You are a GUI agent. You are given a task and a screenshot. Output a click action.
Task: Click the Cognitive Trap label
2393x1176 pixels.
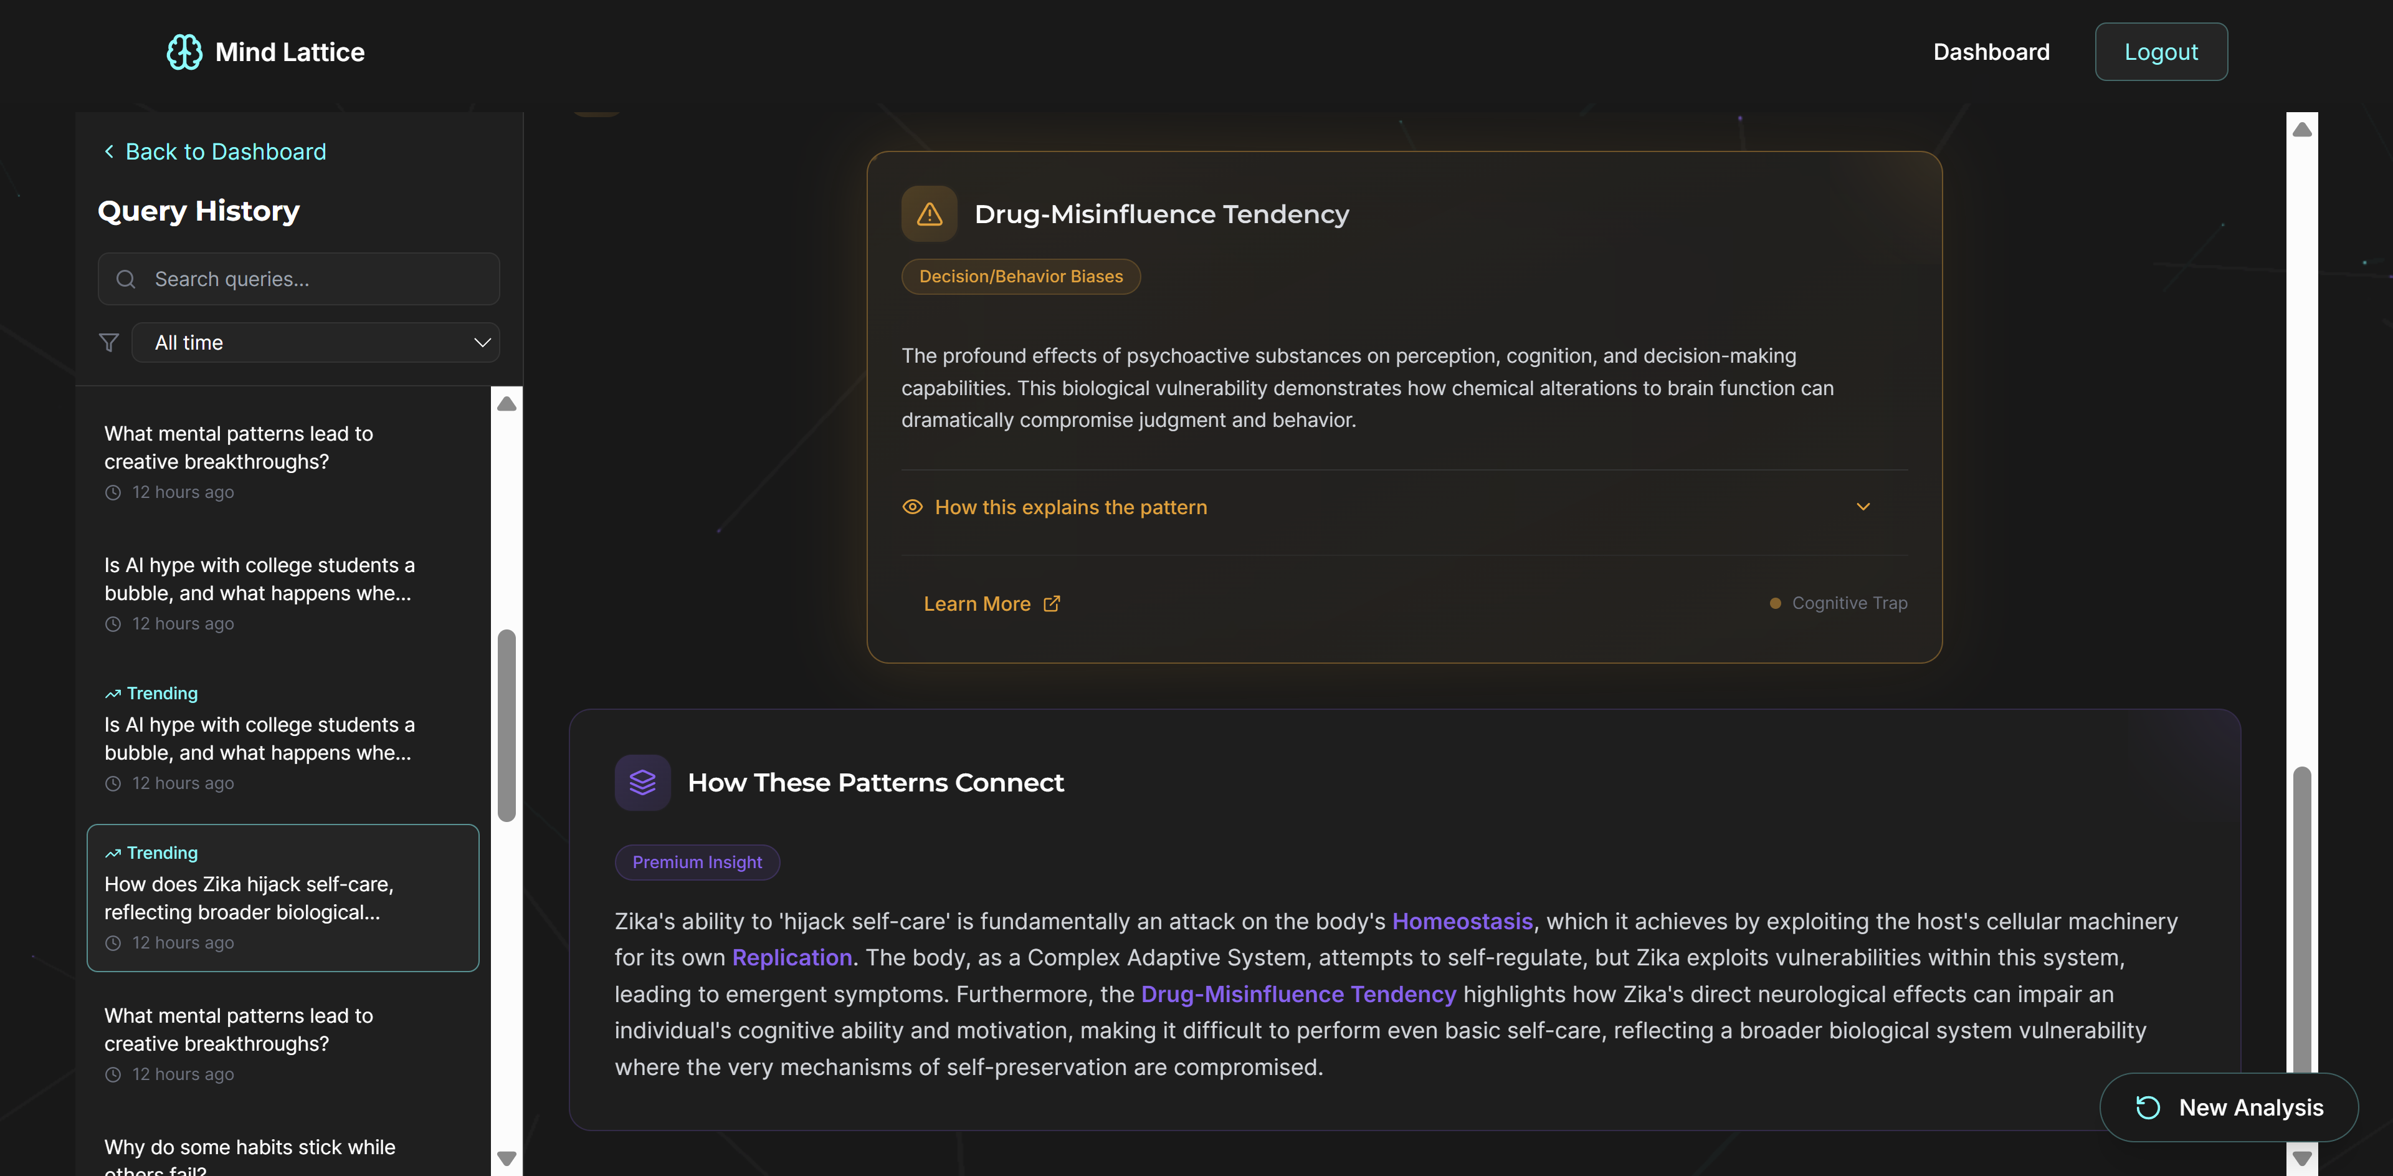coord(1850,603)
